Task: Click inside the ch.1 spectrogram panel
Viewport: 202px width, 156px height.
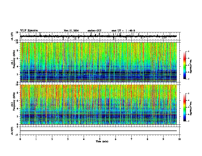Action: pos(98,62)
